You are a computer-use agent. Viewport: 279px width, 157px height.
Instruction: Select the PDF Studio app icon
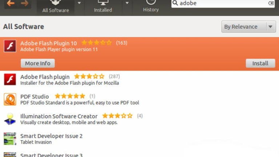pyautogui.click(x=10, y=99)
